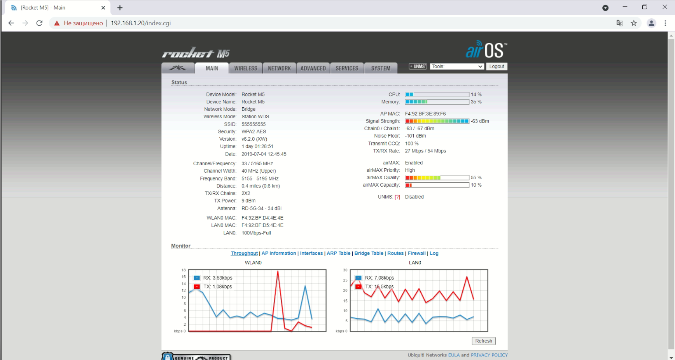Click the WLAN0 throughput graph
The image size is (675, 360).
point(257,301)
